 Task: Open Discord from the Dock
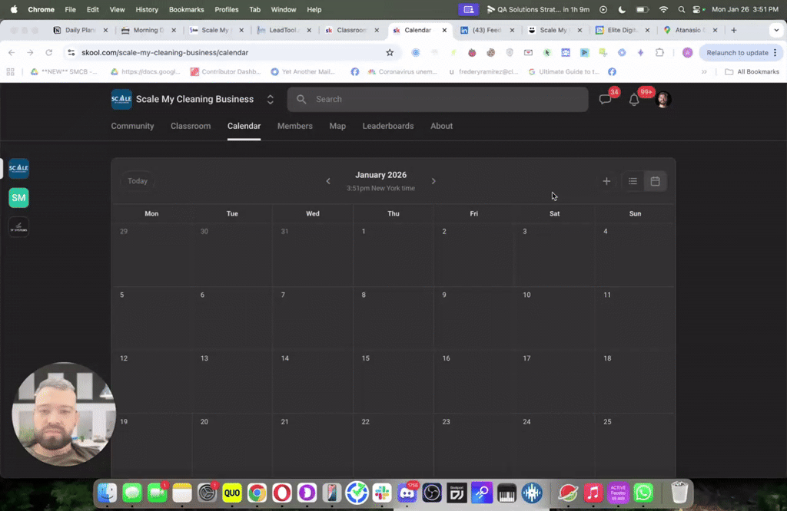coord(407,493)
